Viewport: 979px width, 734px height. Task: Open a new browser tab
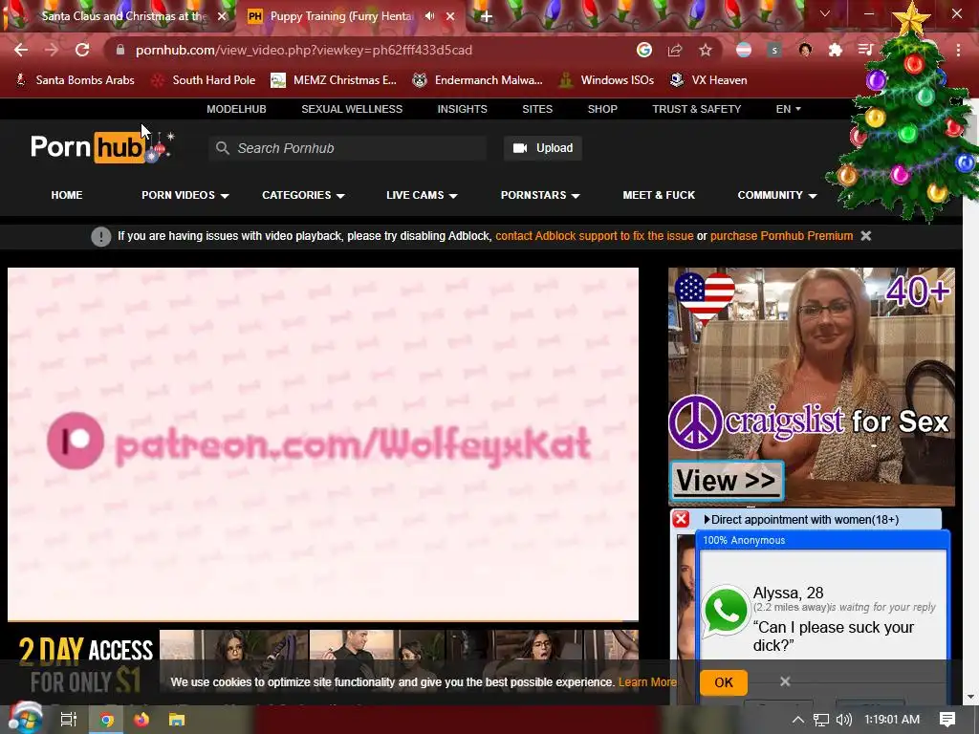click(x=487, y=16)
